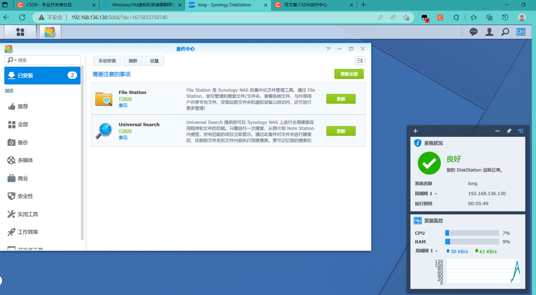Image resolution: width=536 pixels, height=295 pixels.
Task: Open a new browser tab
Action: click(x=363, y=5)
